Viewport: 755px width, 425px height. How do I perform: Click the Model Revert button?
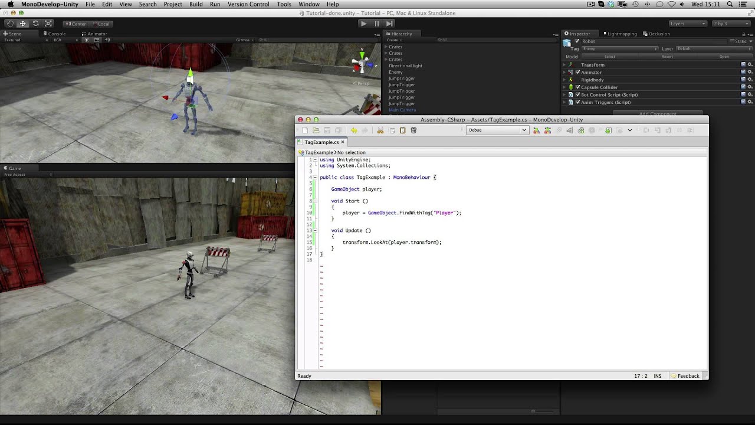click(x=667, y=57)
